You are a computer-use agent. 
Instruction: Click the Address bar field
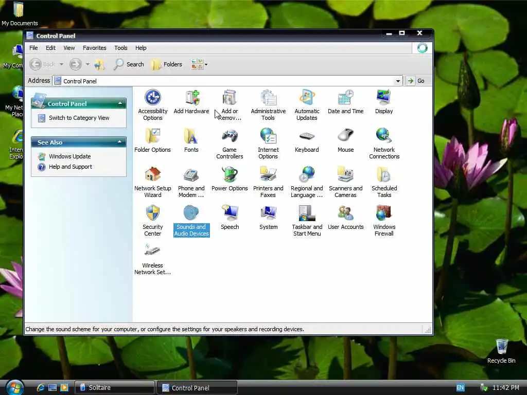(x=228, y=81)
